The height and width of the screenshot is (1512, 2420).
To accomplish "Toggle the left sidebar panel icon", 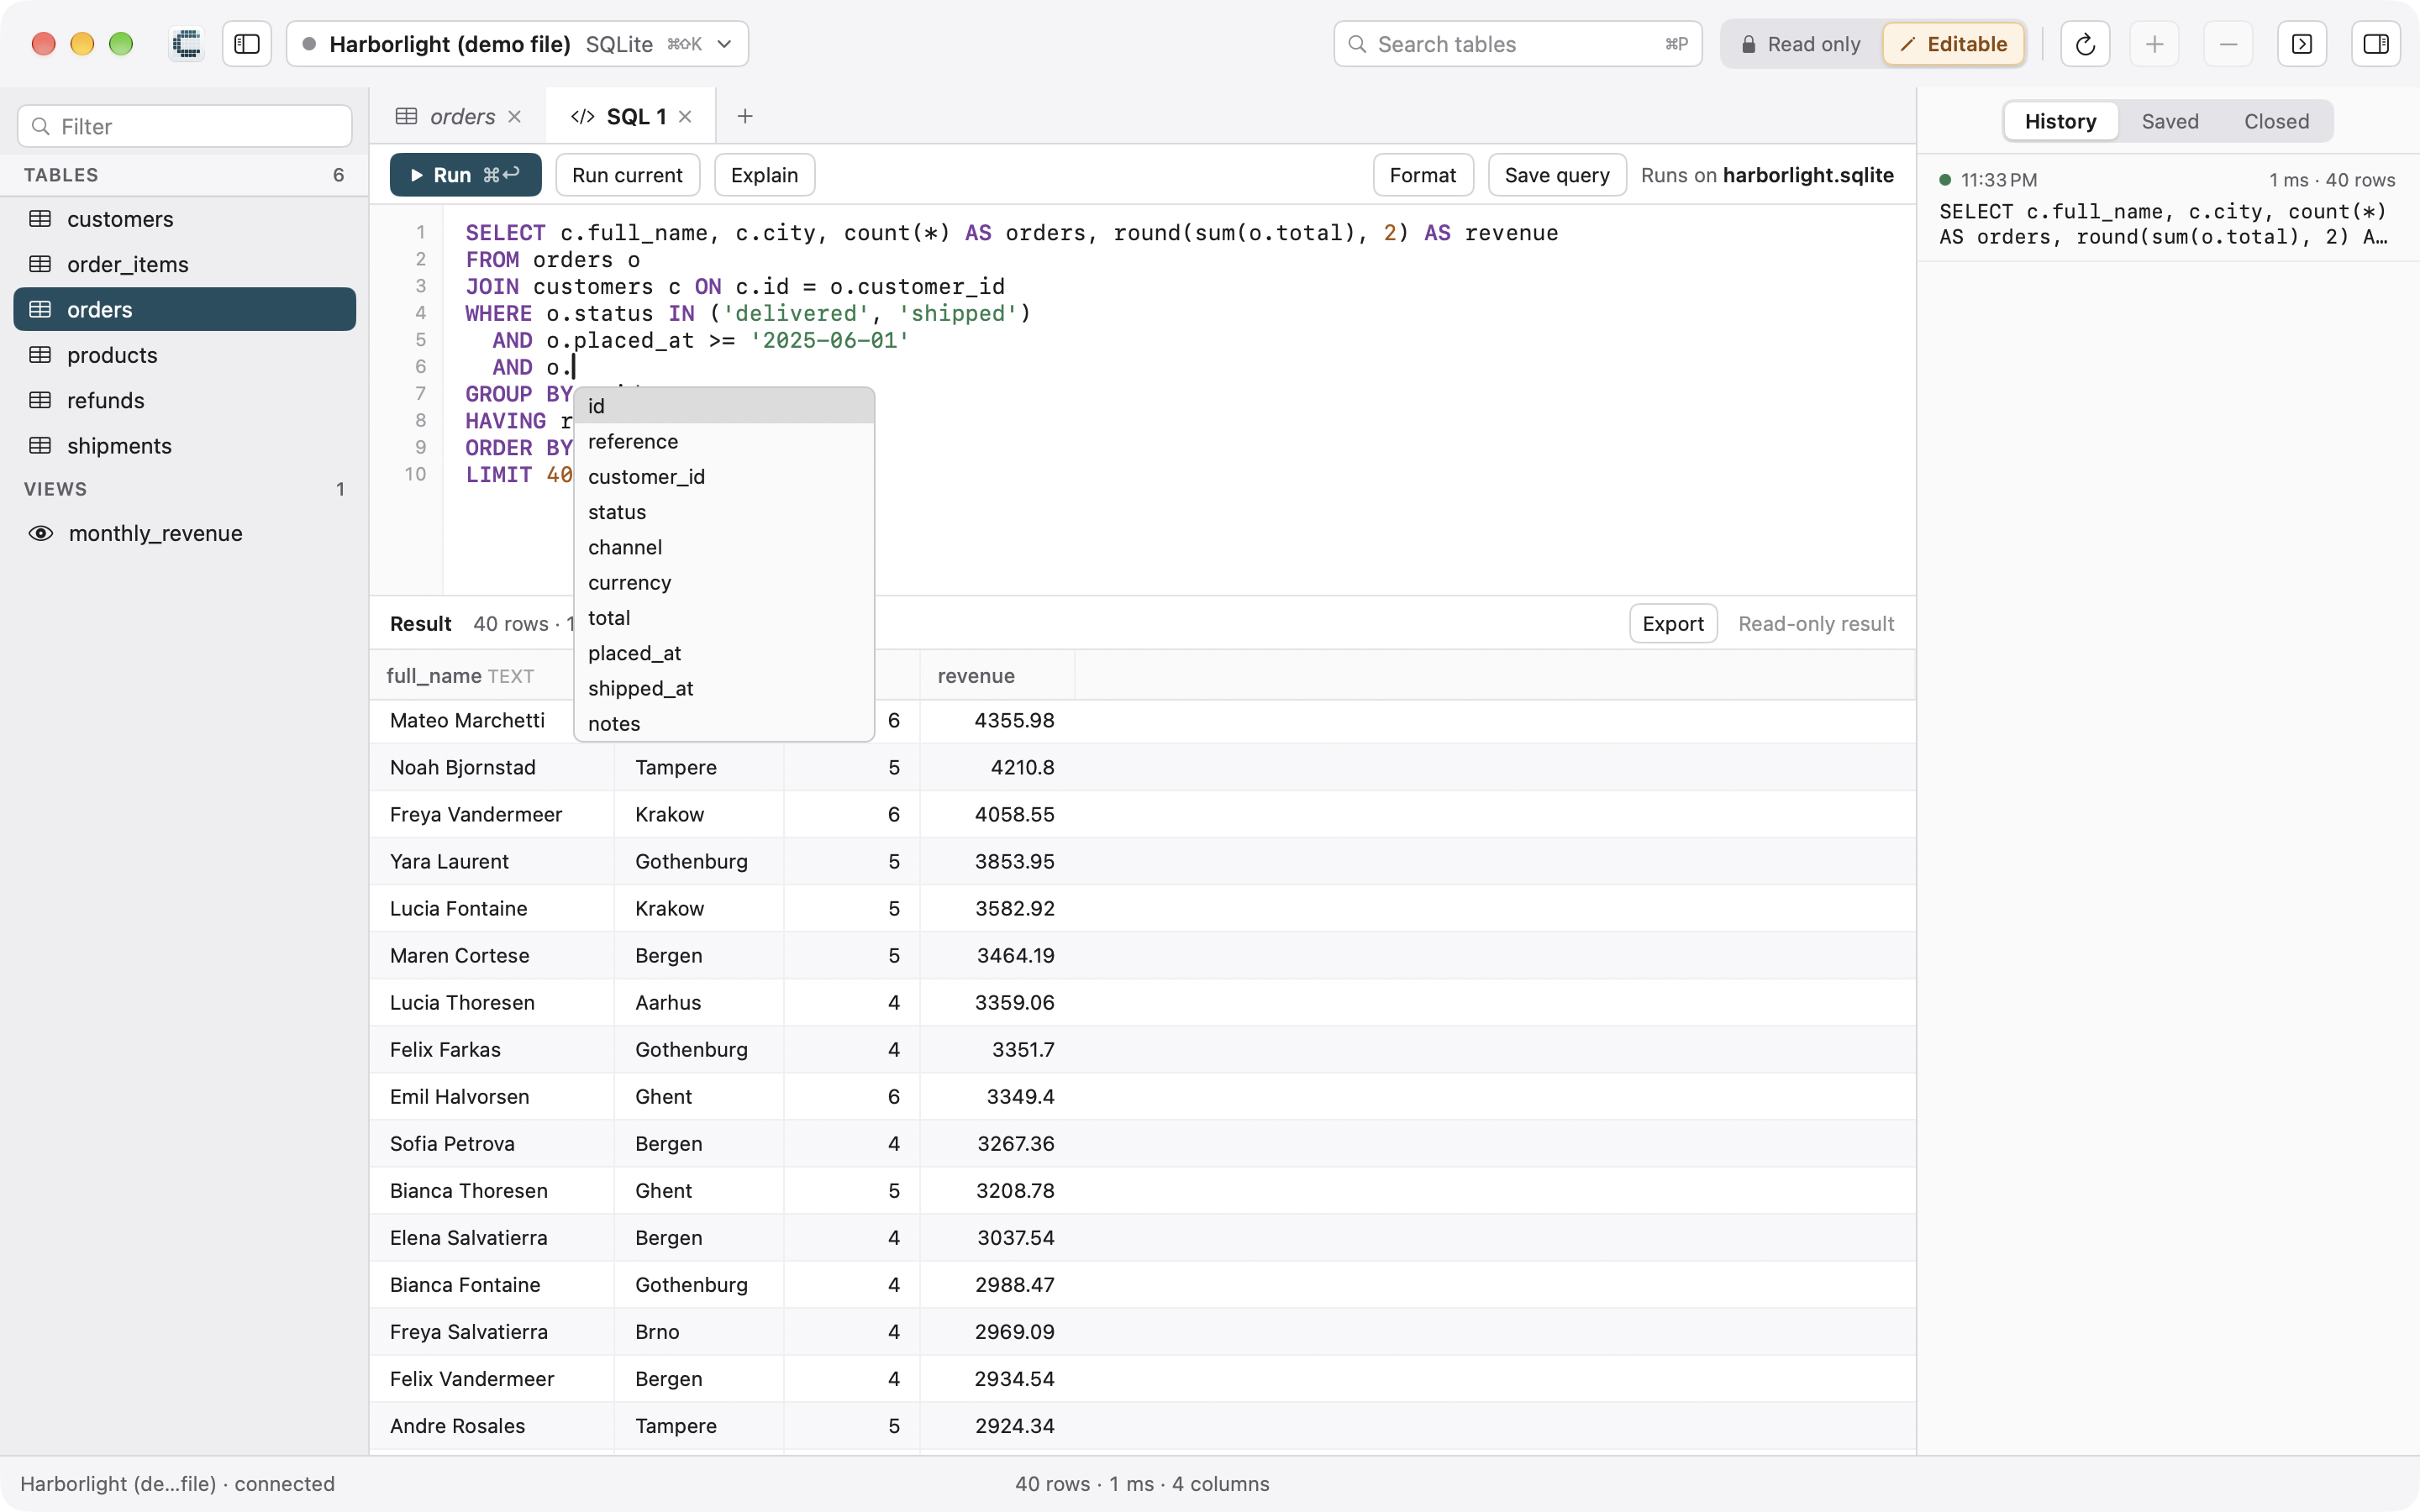I will (247, 44).
